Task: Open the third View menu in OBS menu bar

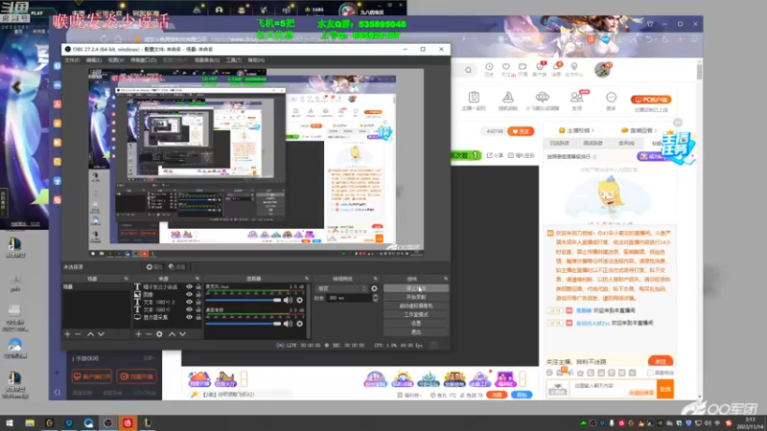Action: (116, 60)
